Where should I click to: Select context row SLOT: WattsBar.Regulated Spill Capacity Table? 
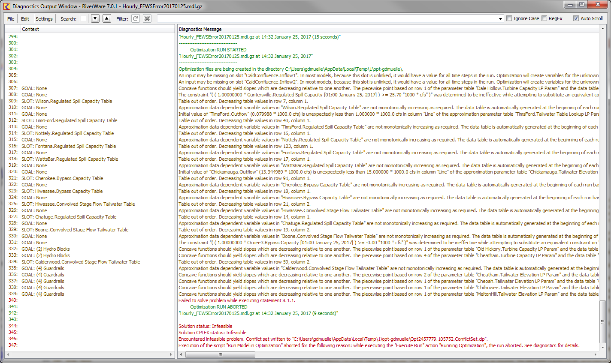pos(70,159)
